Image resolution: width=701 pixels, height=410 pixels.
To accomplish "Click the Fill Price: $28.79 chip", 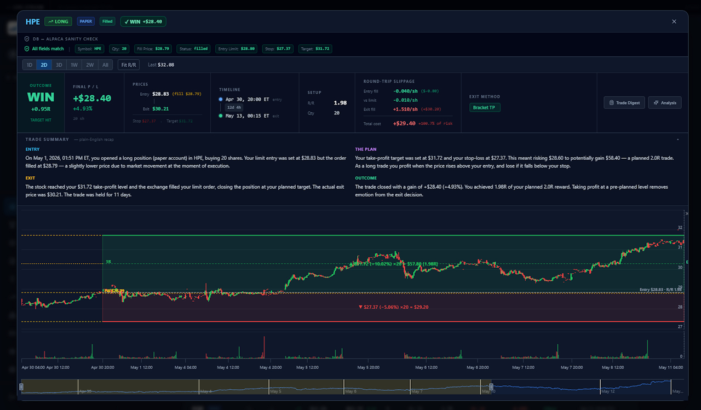I will (x=153, y=49).
